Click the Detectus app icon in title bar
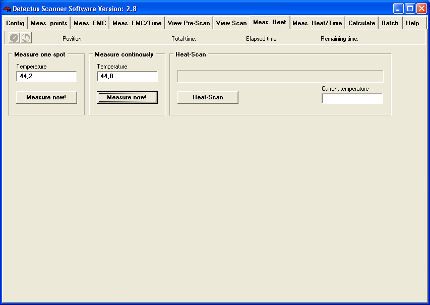The image size is (430, 305). (x=7, y=9)
